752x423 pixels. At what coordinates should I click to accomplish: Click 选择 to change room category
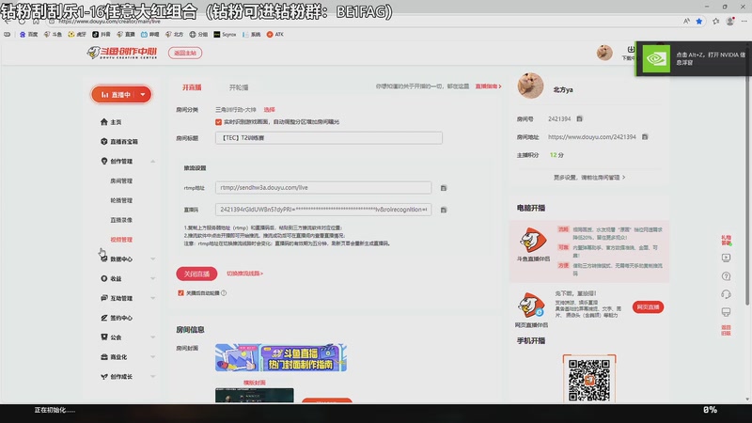coord(270,110)
